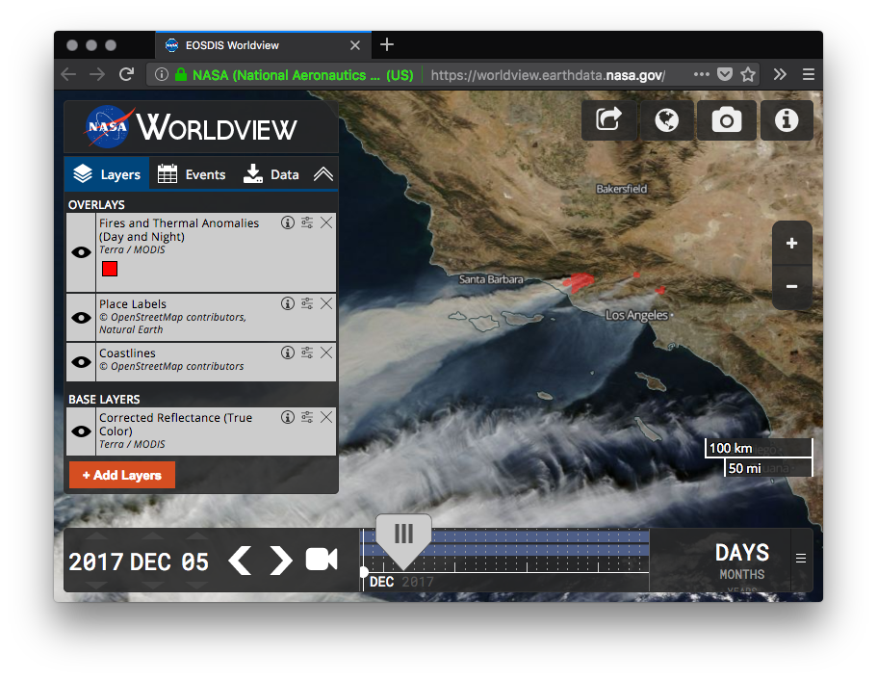Remove the Fires and Thermal Anomalies layer

point(326,222)
